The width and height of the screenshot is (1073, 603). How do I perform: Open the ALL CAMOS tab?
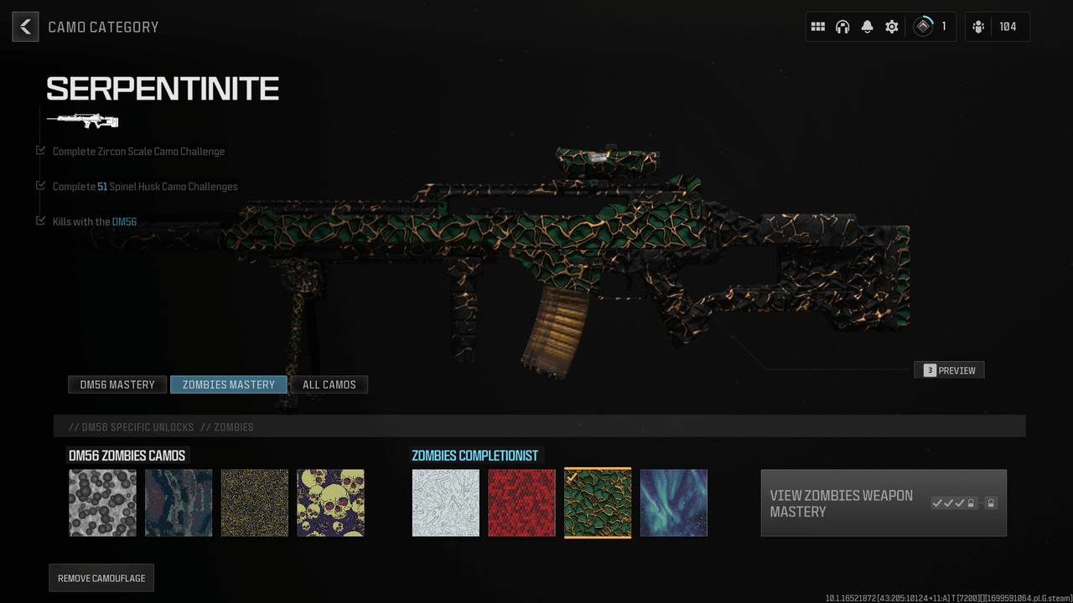tap(329, 384)
